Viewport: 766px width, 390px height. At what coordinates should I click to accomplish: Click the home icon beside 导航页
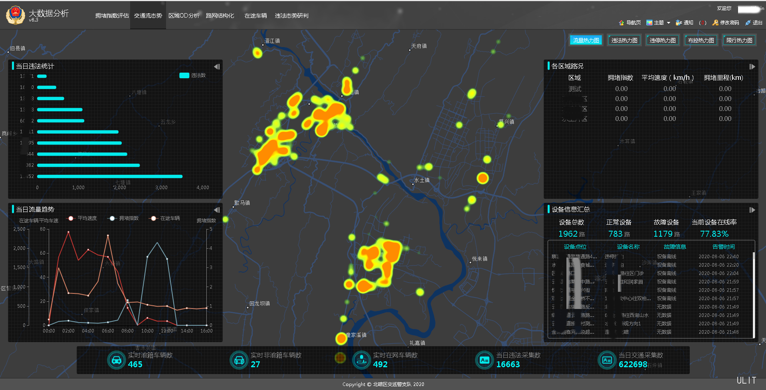click(x=621, y=23)
